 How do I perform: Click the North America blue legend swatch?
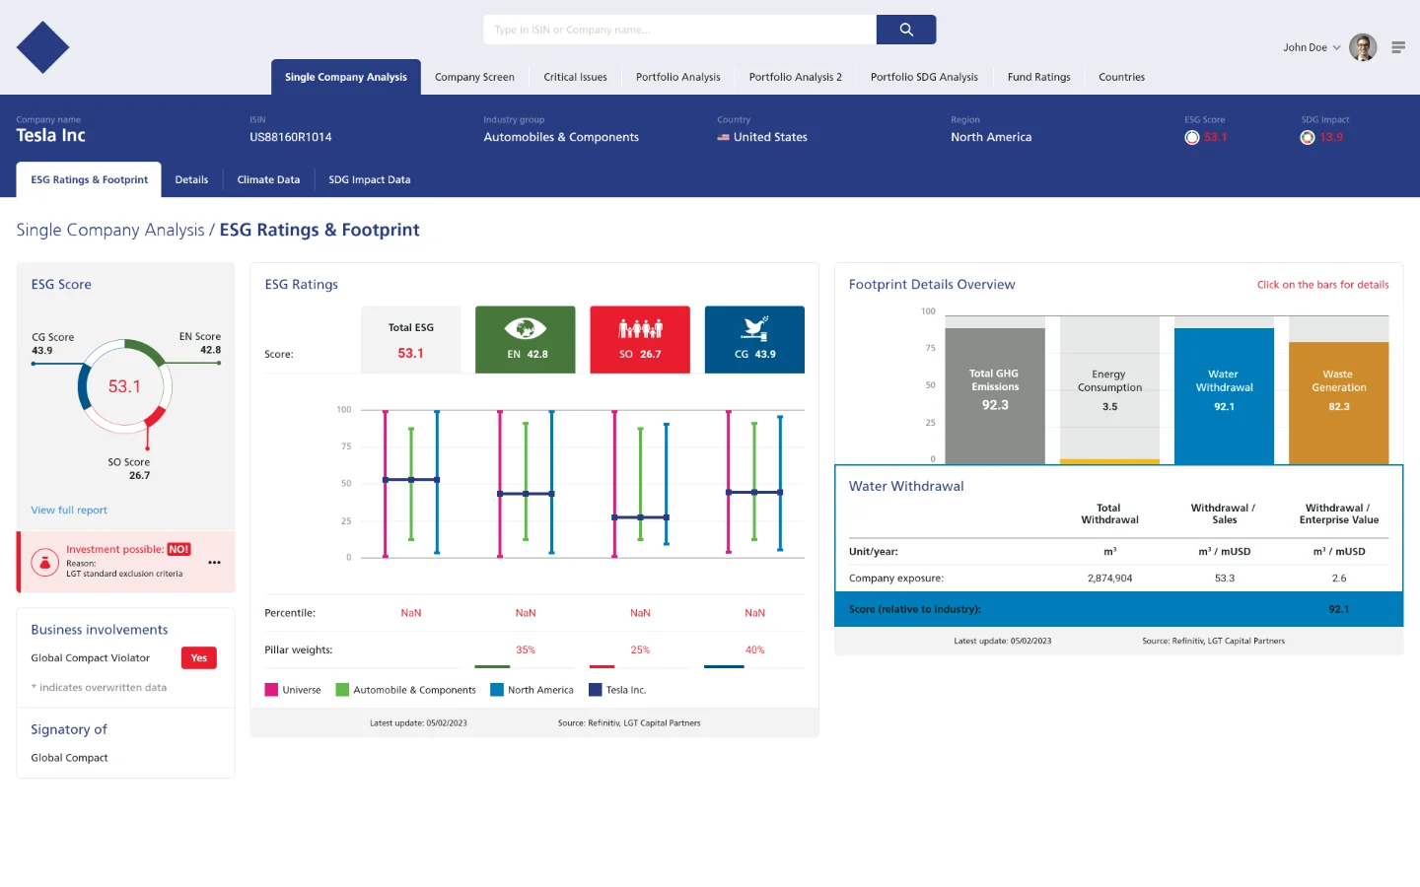[497, 690]
